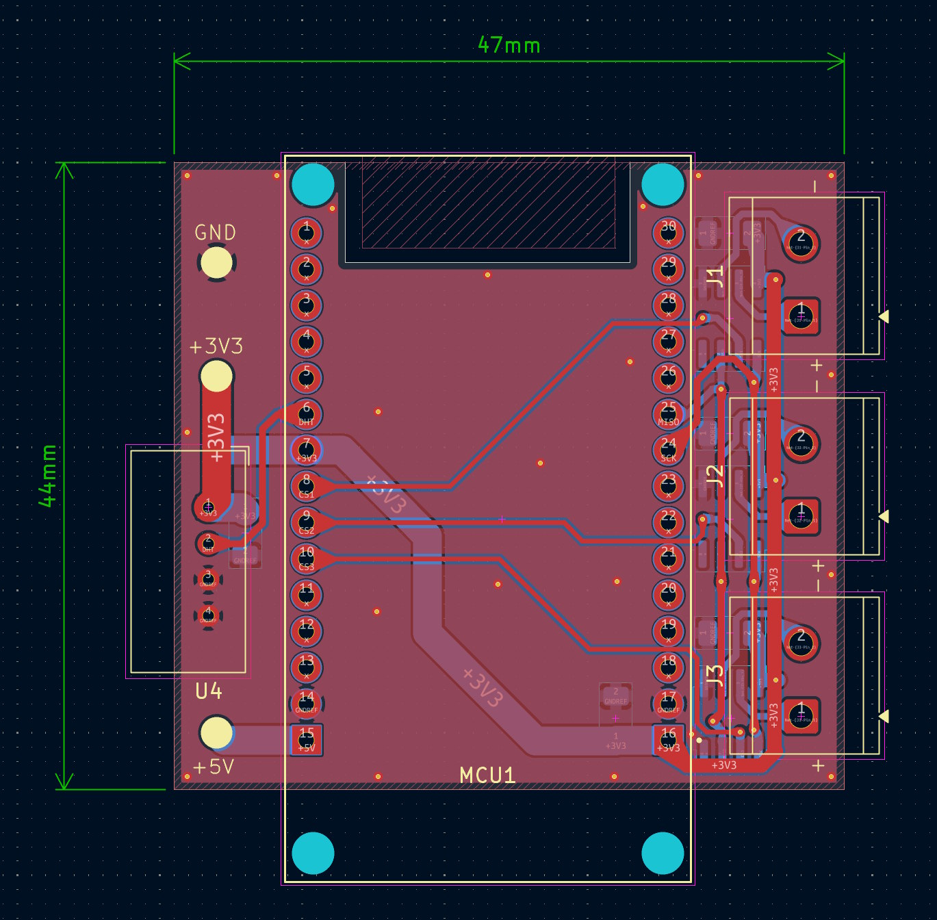The width and height of the screenshot is (937, 920).
Task: Click MCU1 pad 20
Action: point(669,594)
